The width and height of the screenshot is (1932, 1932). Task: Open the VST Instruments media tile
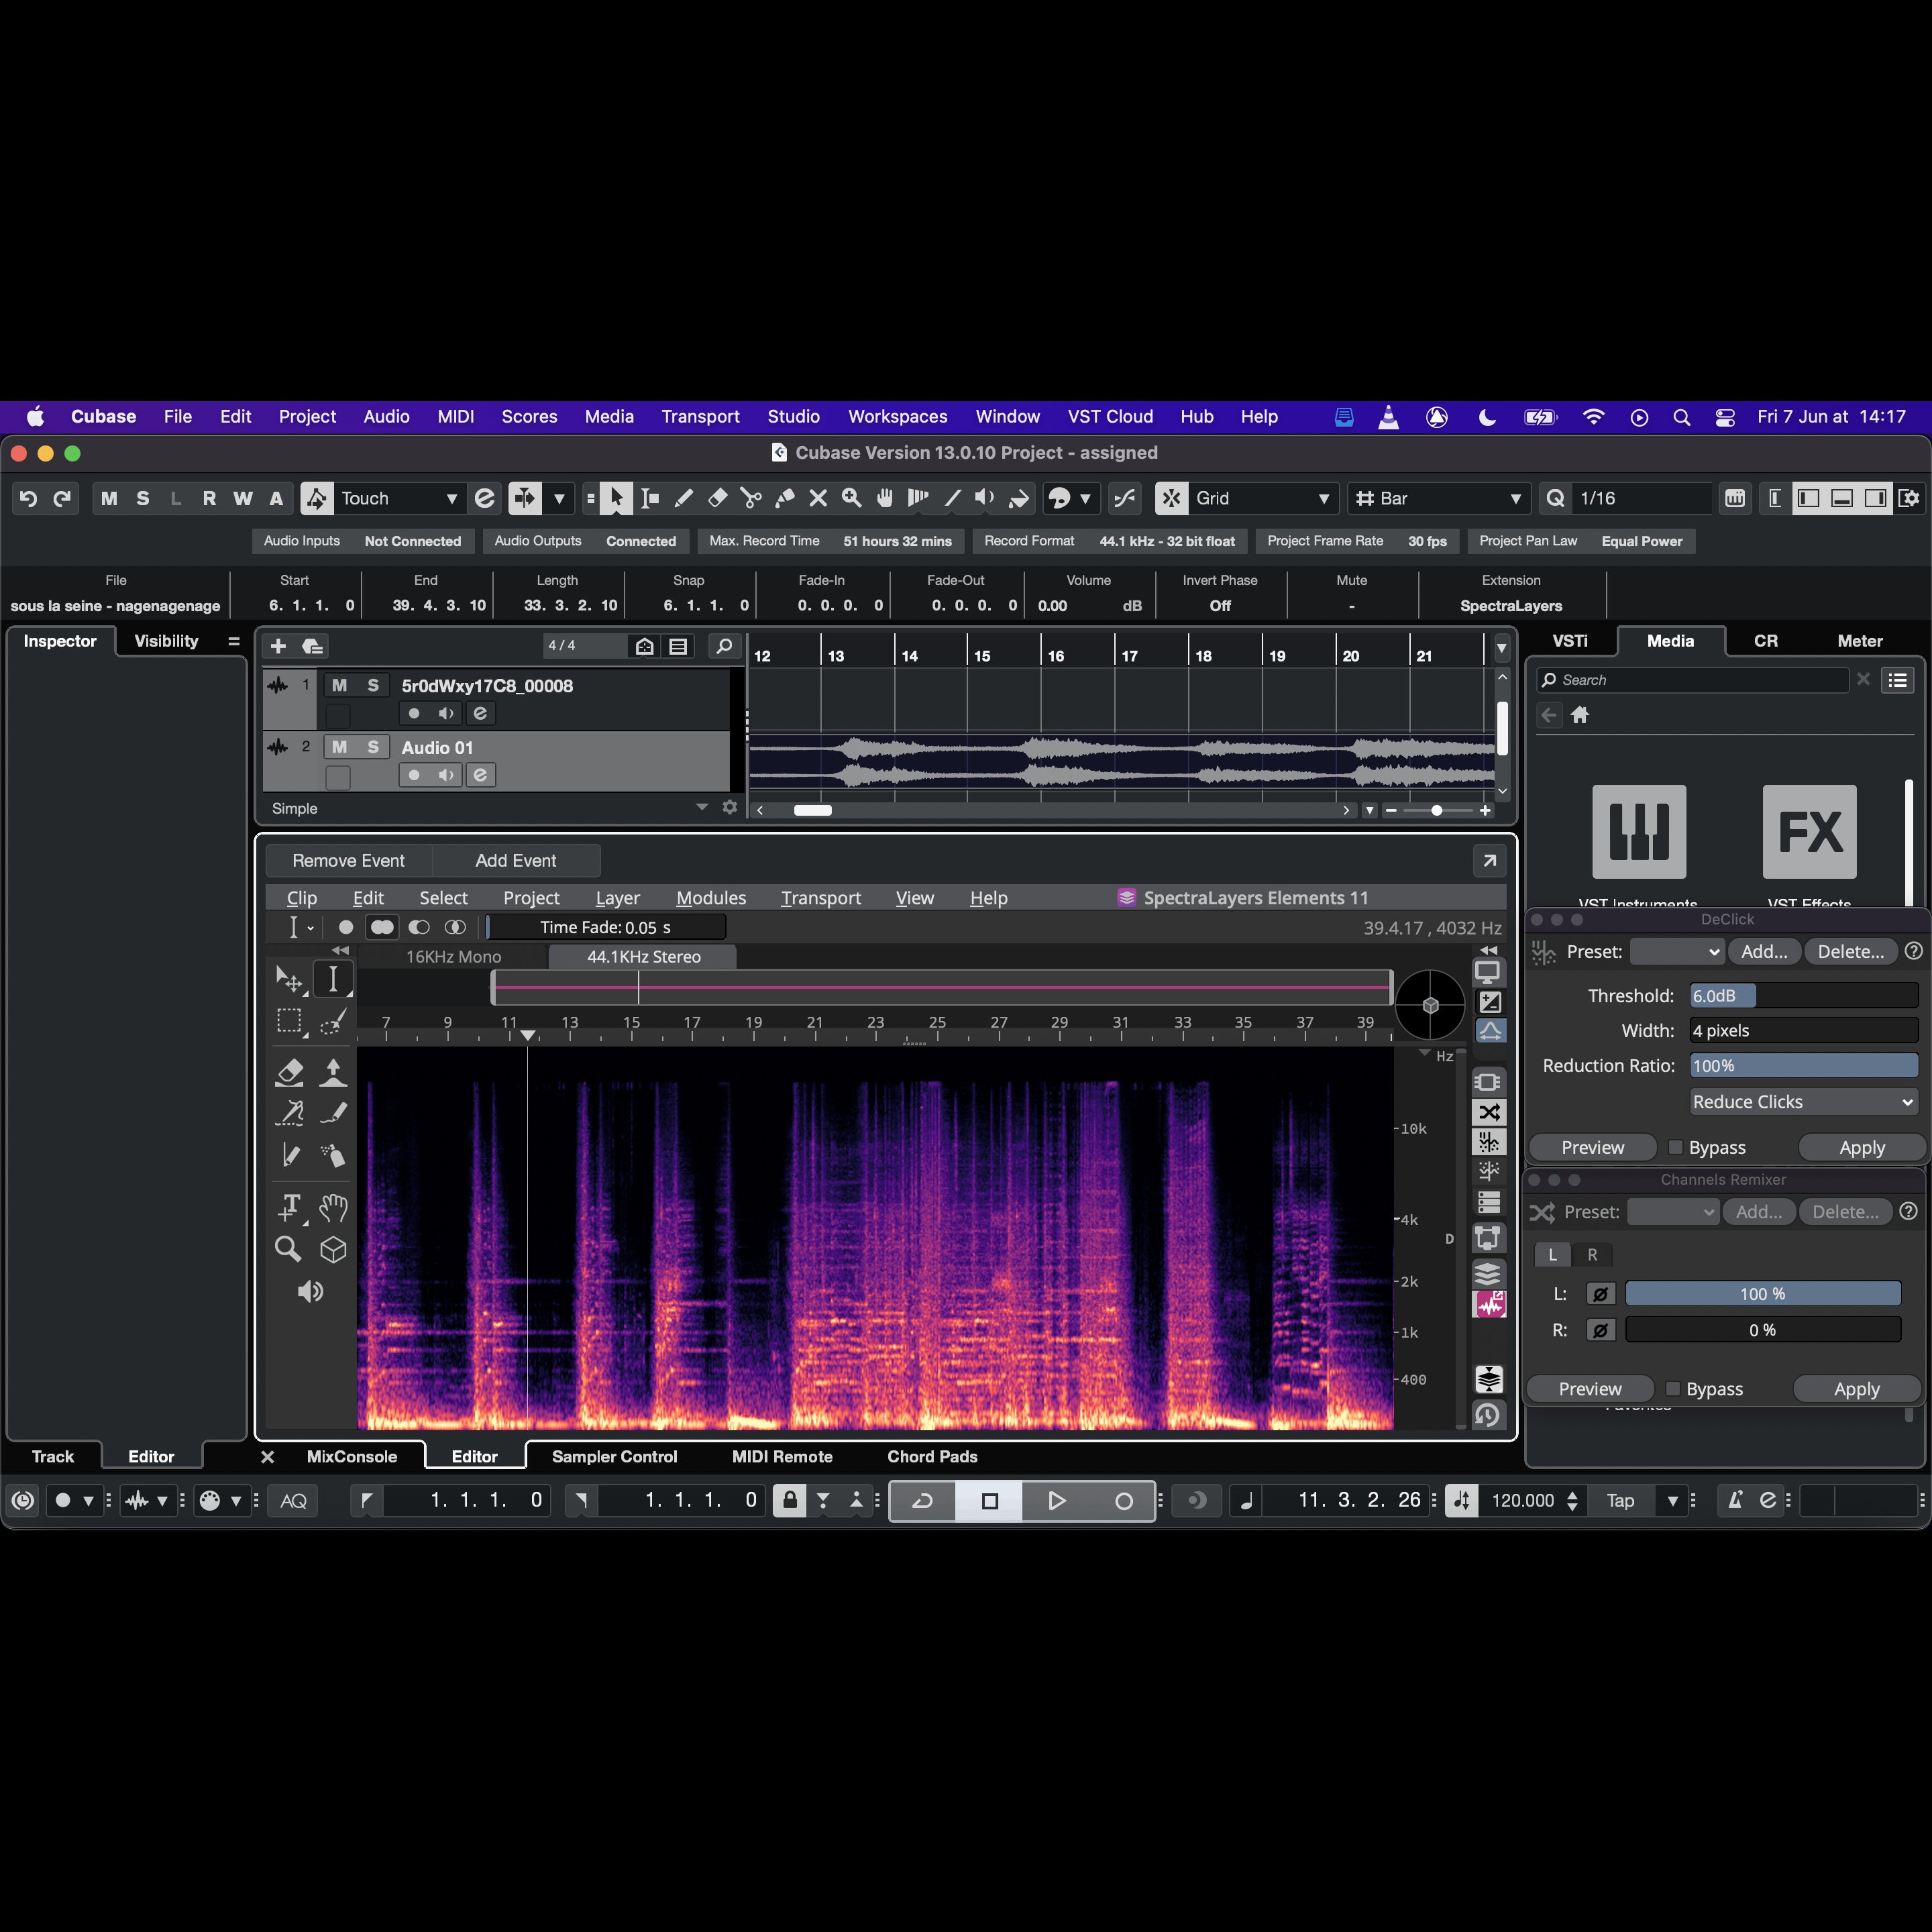[x=1638, y=832]
